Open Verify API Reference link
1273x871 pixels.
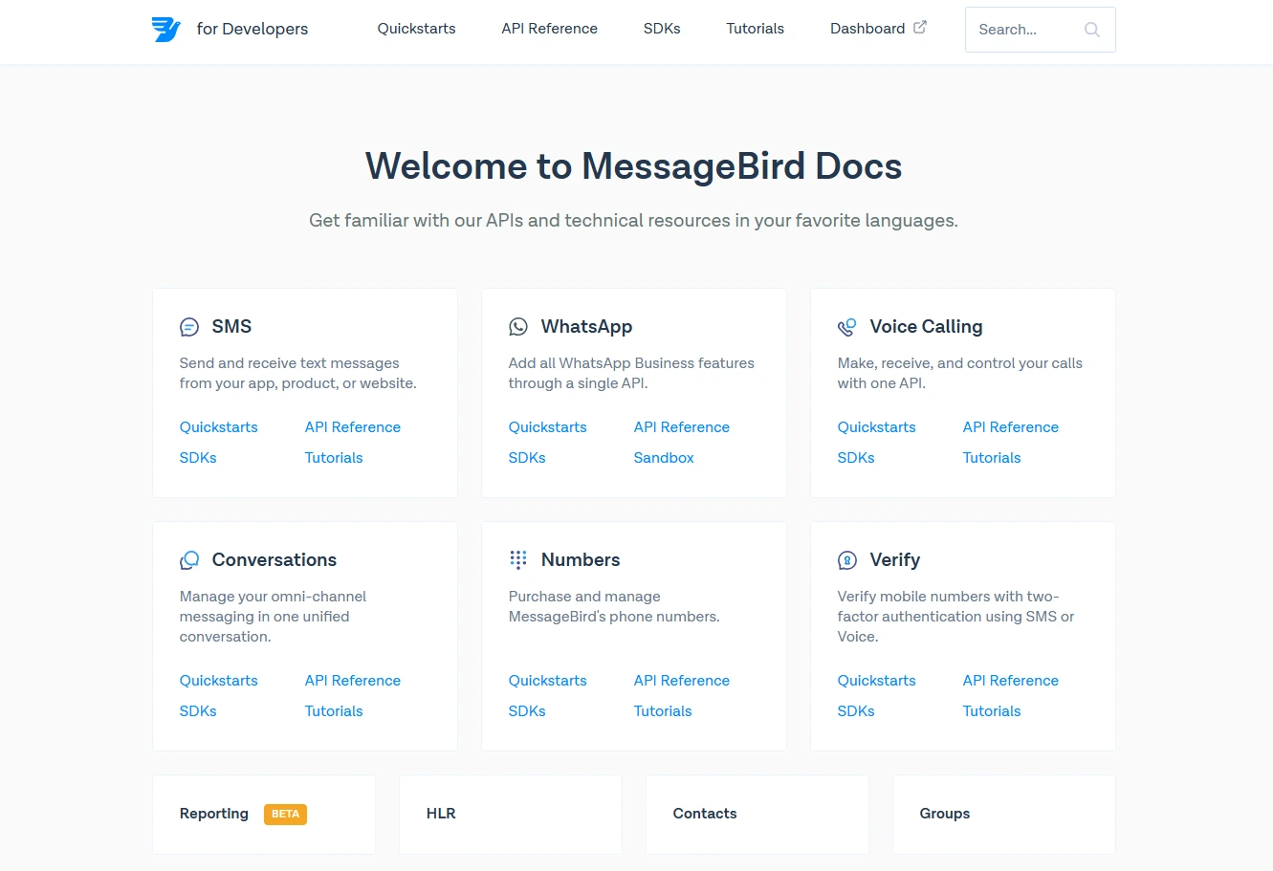pos(1011,681)
